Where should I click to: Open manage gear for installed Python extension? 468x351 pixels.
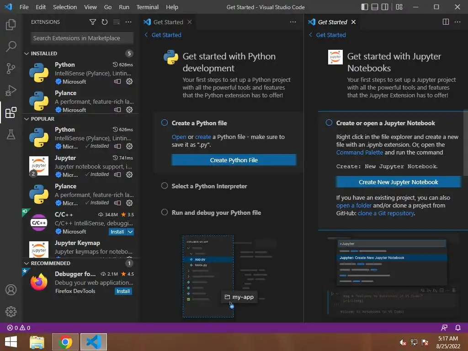click(129, 81)
